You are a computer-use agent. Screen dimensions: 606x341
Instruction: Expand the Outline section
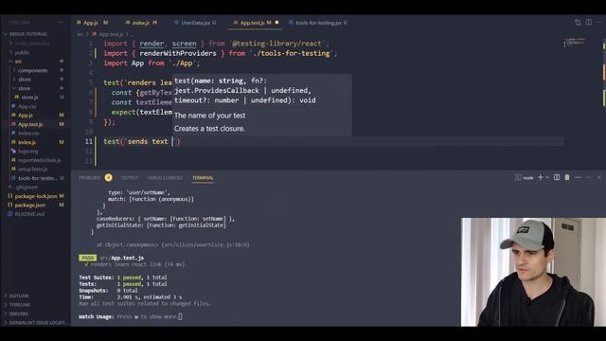[19, 296]
